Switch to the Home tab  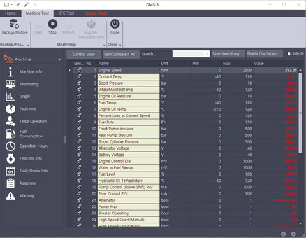(10, 13)
